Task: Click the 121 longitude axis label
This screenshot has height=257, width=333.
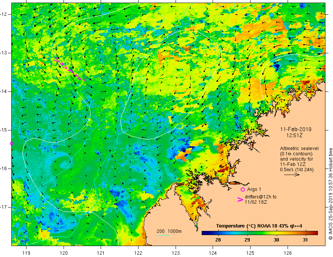Action: [101, 253]
